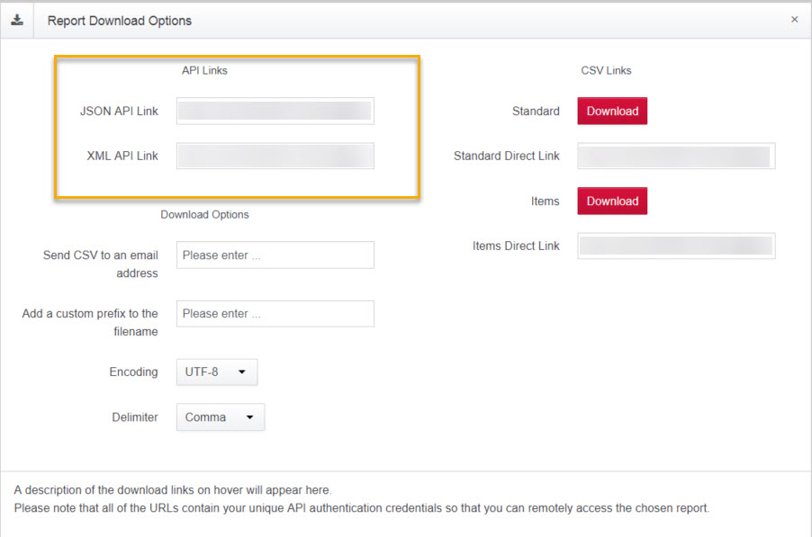Viewport: 812px width, 537px height.
Task: Click the custom filename prefix input
Action: click(275, 313)
